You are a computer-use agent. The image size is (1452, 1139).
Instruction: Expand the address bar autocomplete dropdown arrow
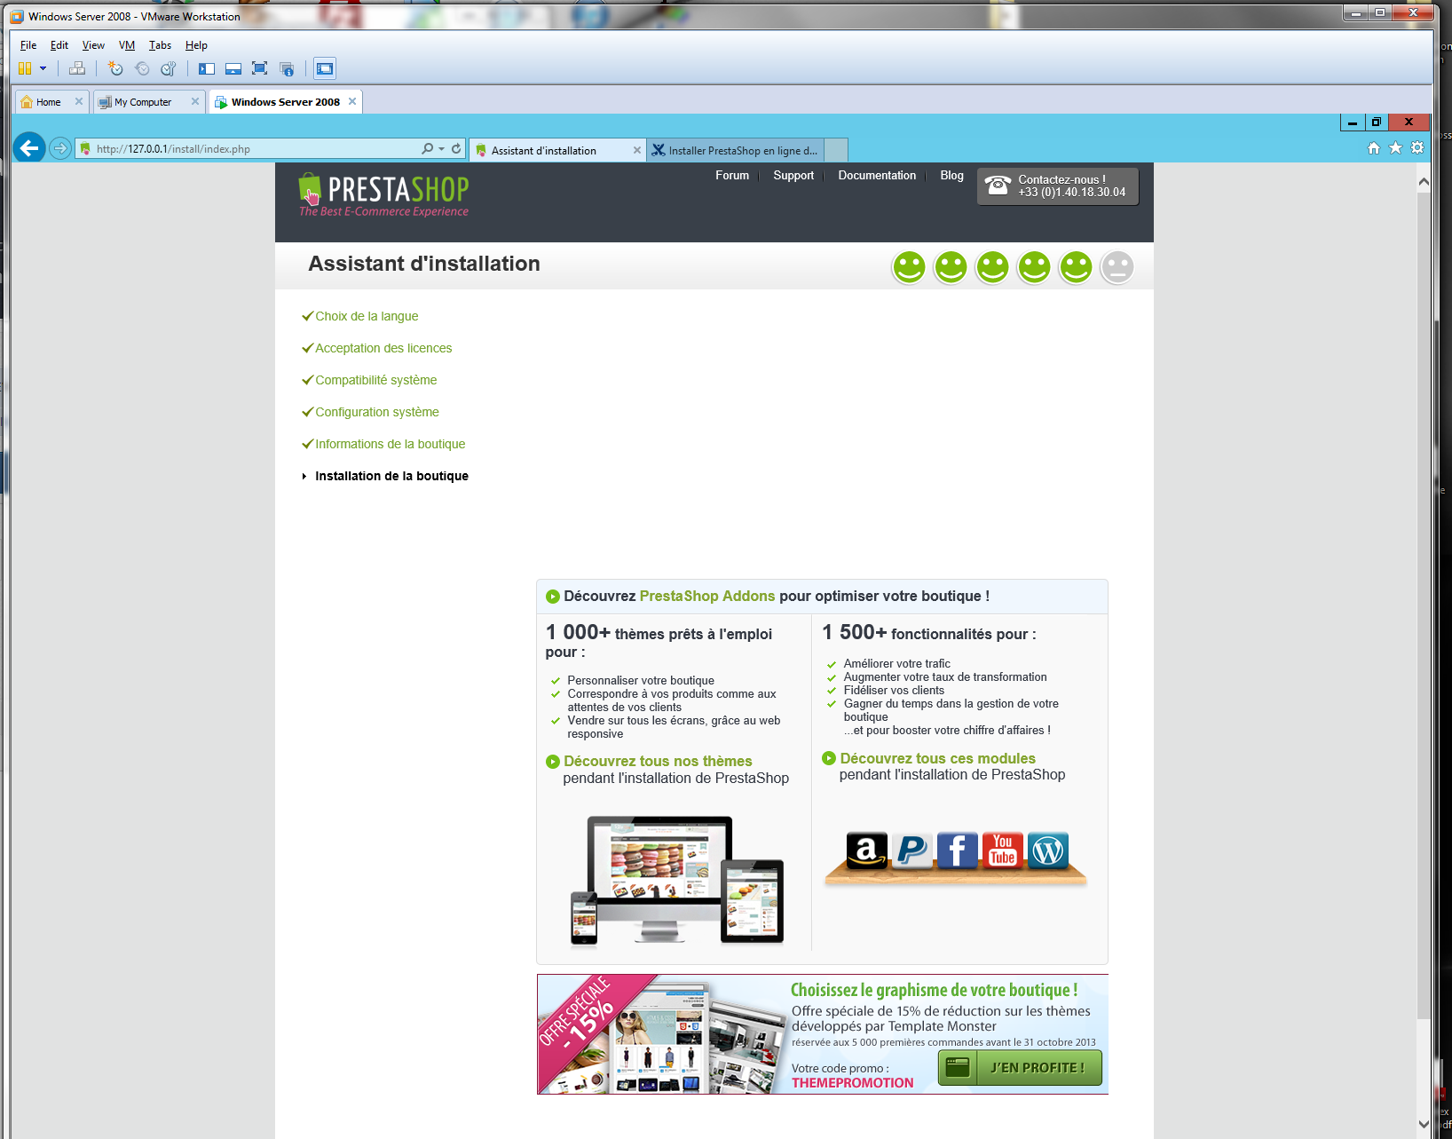point(441,148)
